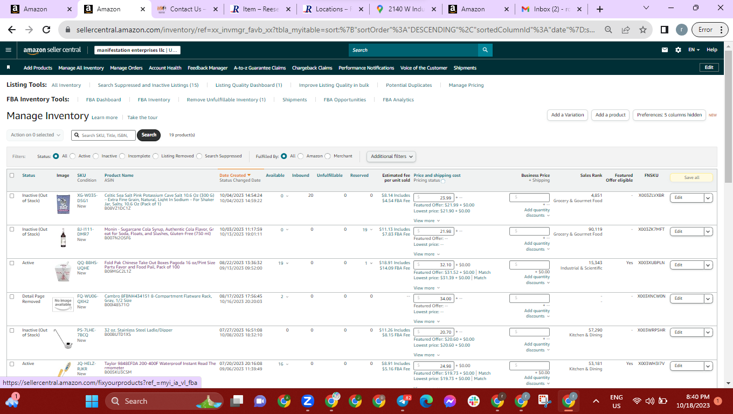Image resolution: width=733 pixels, height=414 pixels.
Task: Open Manage All Inventory in the navigation bar
Action: (x=81, y=68)
